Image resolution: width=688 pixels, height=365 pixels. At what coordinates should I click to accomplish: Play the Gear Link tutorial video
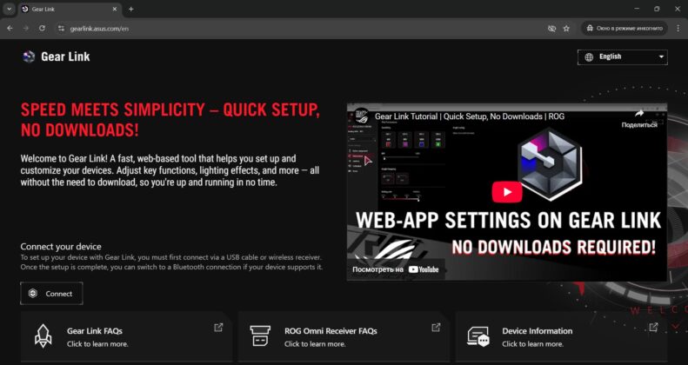[507, 192]
